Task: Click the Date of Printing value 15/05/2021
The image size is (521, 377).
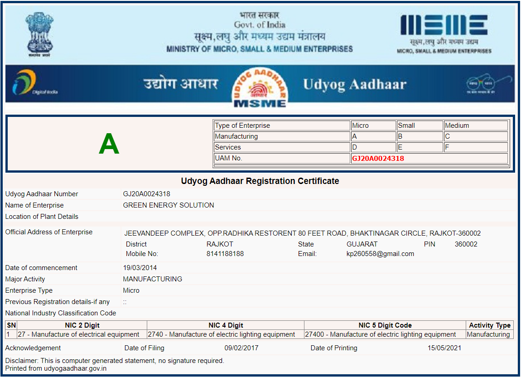Action: point(444,348)
